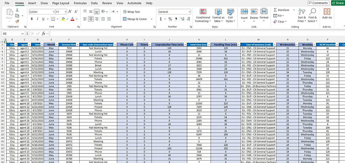Click the green Share button
The width and height of the screenshot is (345, 163).
pyautogui.click(x=338, y=3)
